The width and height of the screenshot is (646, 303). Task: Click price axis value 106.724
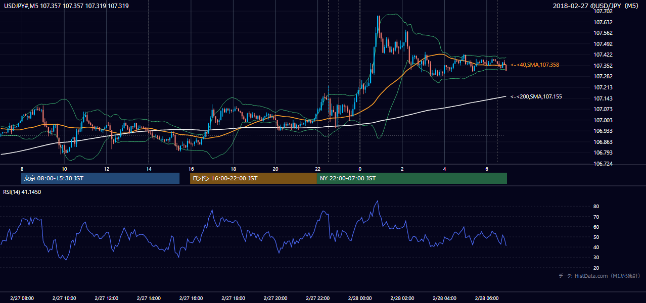(602, 164)
